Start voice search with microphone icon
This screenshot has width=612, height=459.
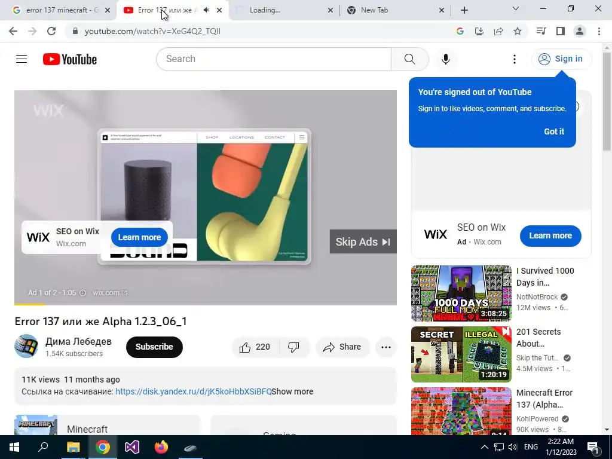[445, 59]
